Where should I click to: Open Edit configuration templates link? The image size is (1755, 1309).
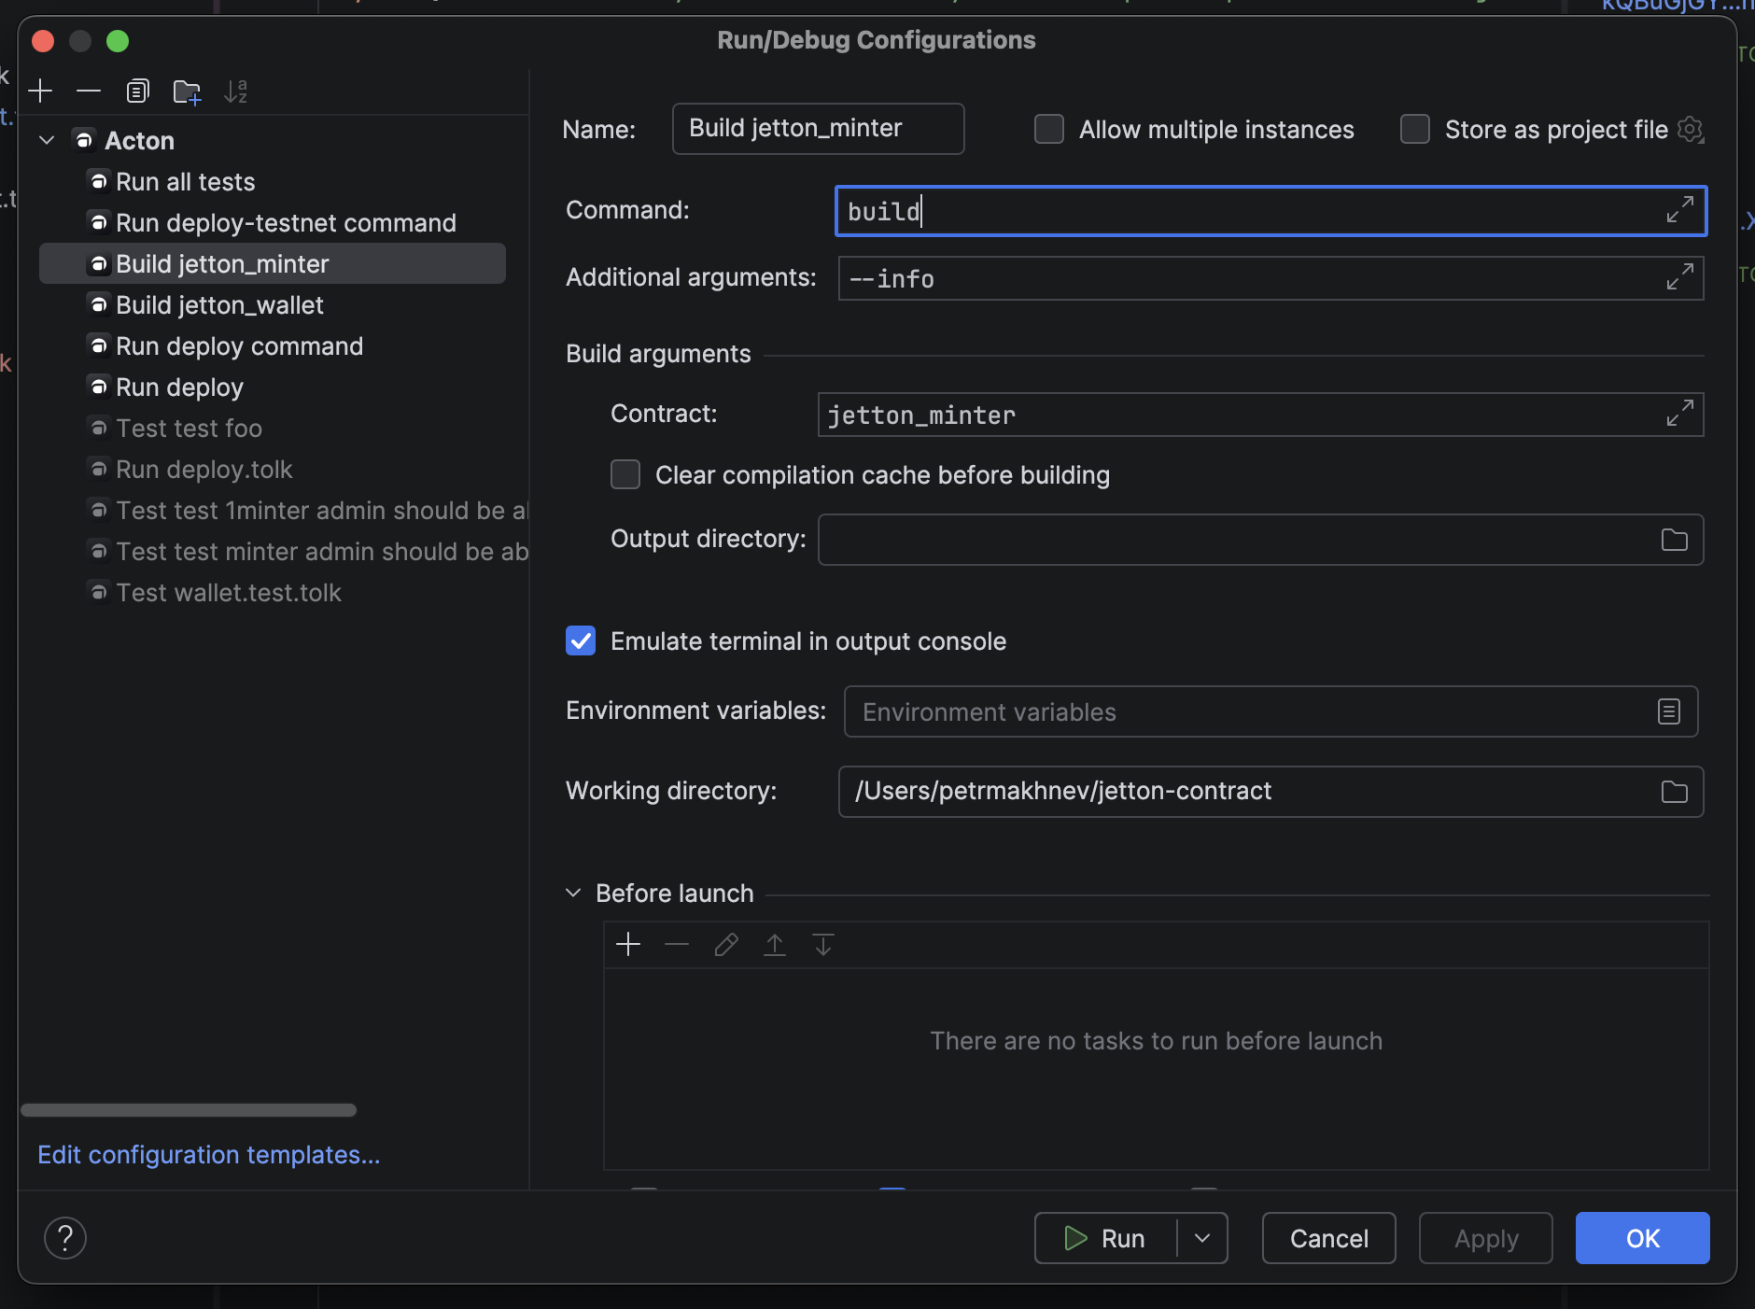(x=209, y=1155)
